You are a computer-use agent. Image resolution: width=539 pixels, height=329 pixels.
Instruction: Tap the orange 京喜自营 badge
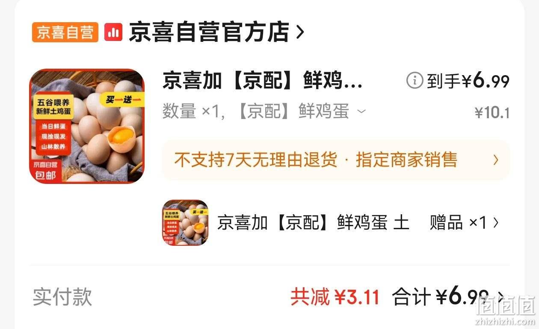point(65,32)
